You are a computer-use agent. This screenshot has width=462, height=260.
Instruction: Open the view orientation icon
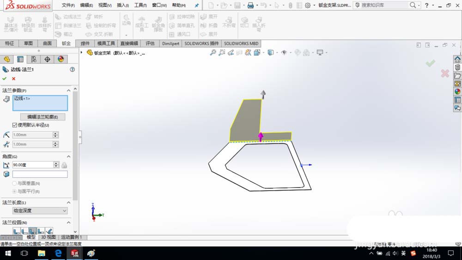point(257,53)
